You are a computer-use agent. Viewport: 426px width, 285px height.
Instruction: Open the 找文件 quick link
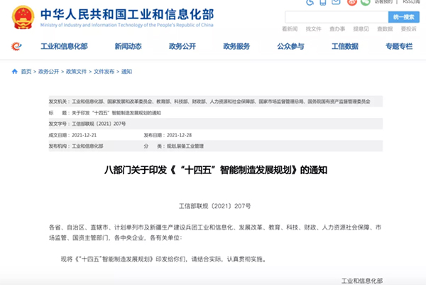(313, 29)
